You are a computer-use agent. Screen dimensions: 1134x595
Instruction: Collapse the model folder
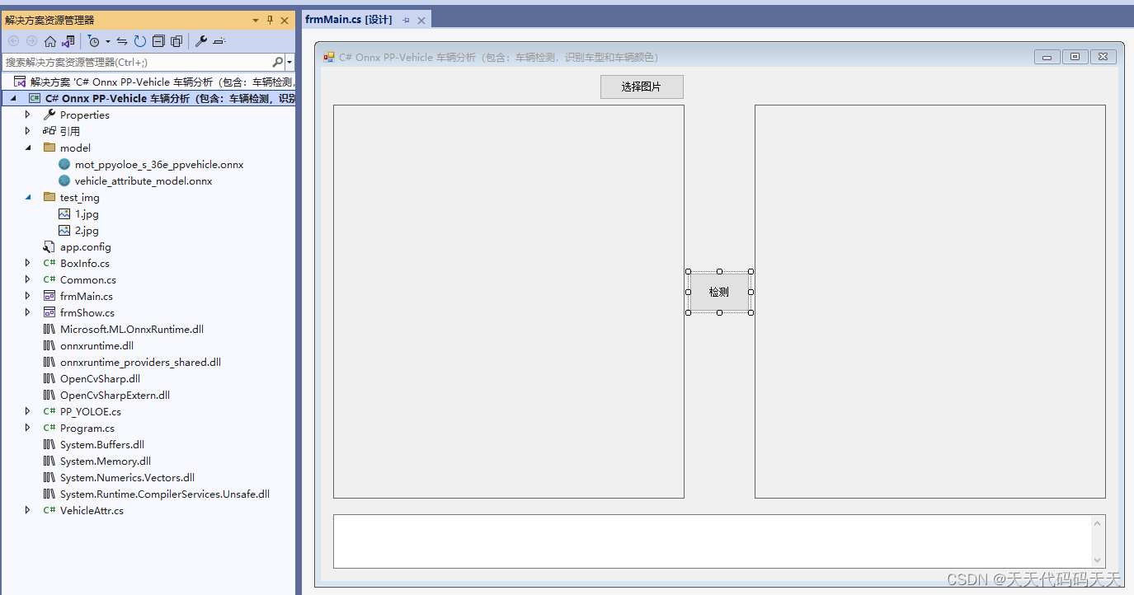click(27, 148)
